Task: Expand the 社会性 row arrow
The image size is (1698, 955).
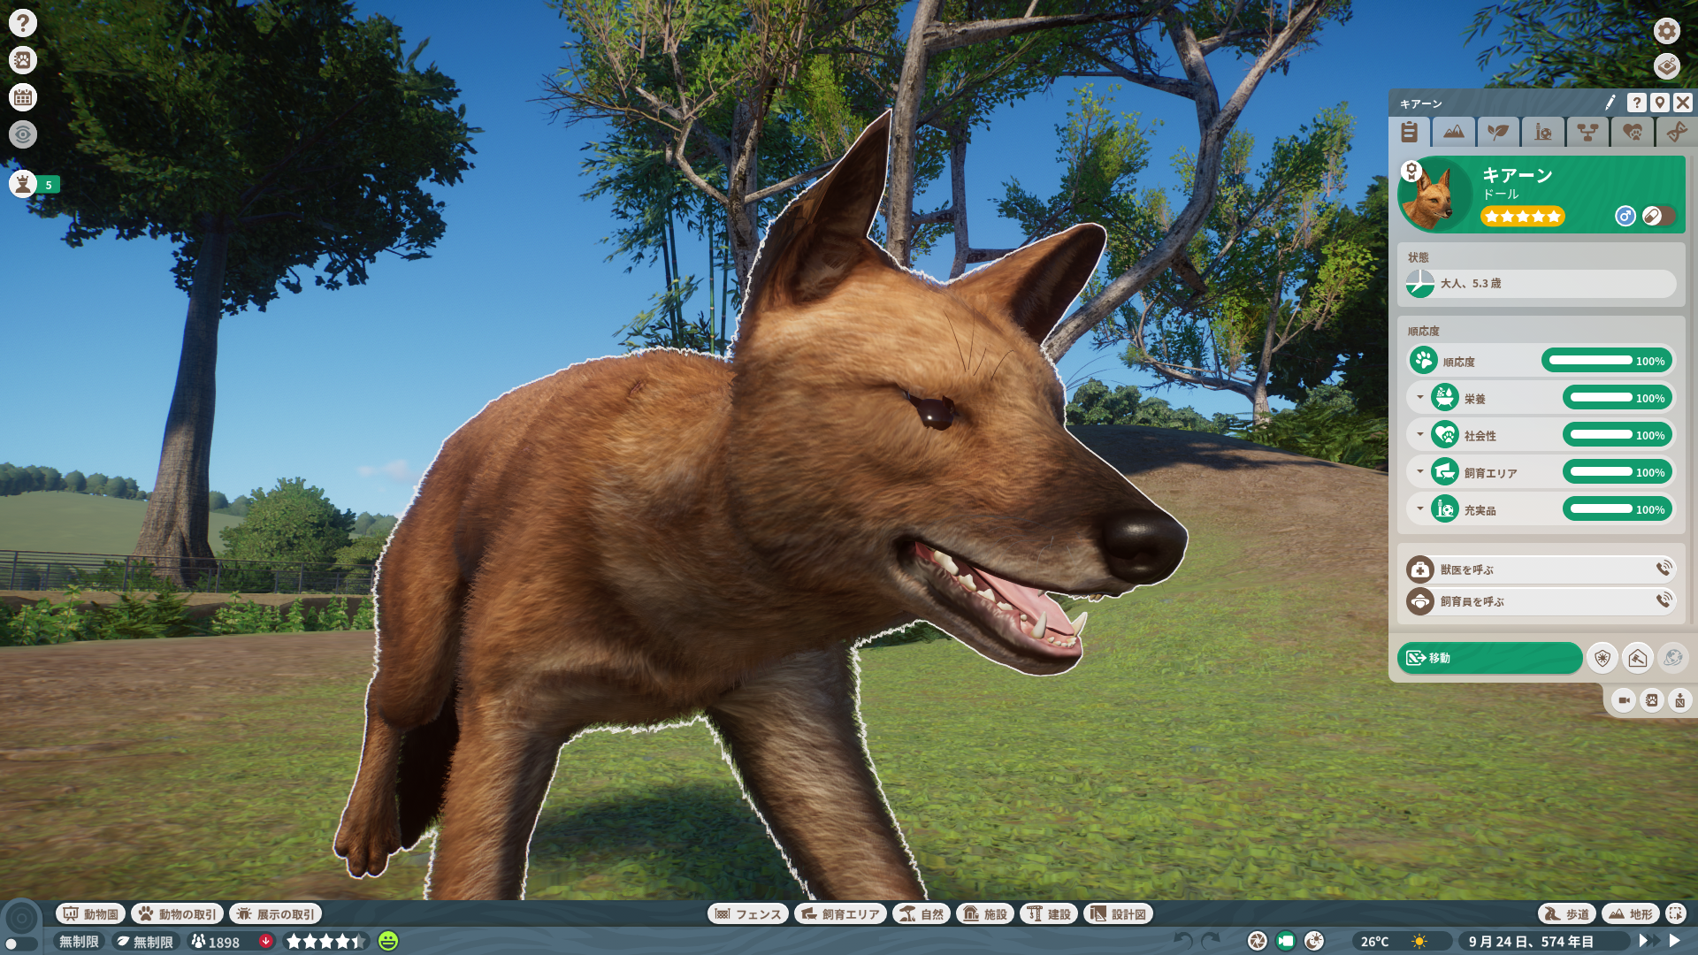Action: [1420, 434]
